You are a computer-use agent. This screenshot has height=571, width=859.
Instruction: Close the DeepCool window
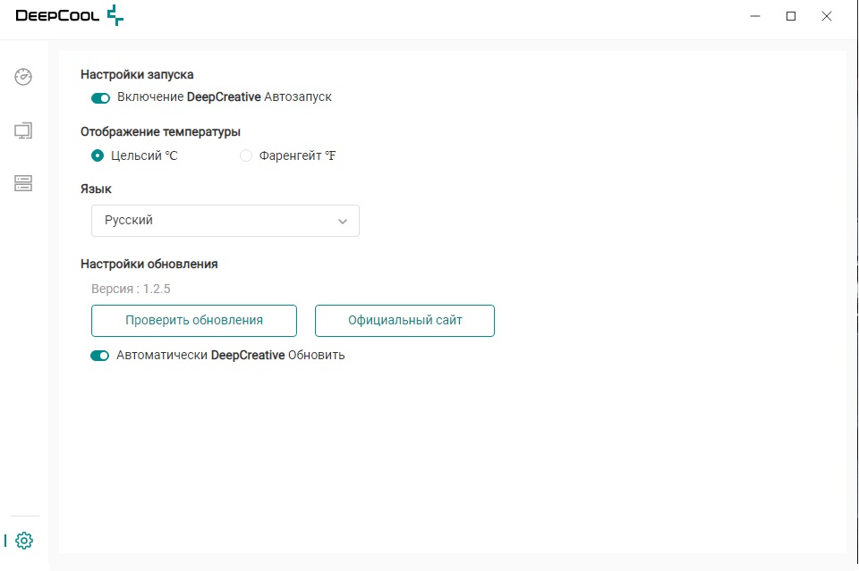(x=827, y=16)
